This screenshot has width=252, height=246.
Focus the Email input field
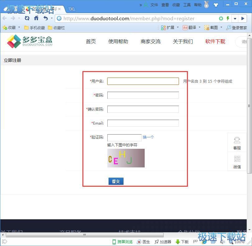[x=143, y=123]
